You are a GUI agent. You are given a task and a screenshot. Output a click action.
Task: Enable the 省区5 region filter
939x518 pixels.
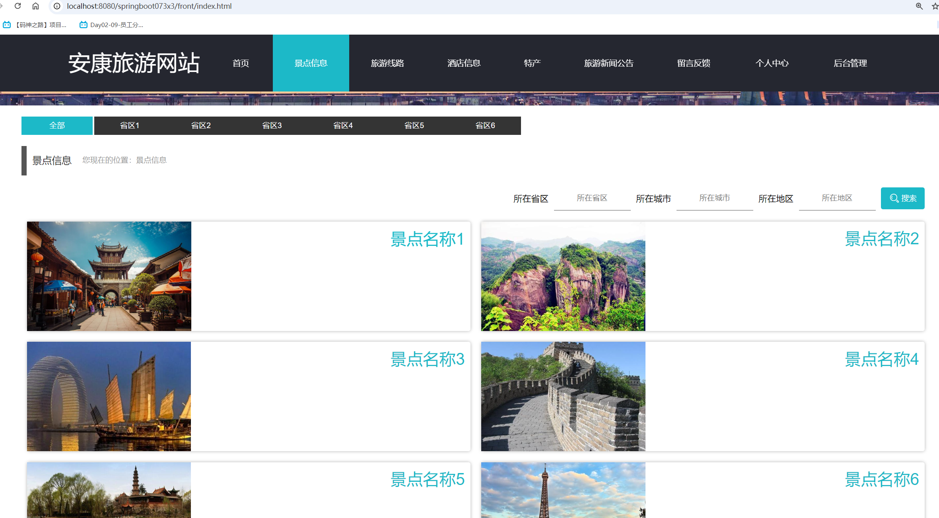click(x=414, y=125)
